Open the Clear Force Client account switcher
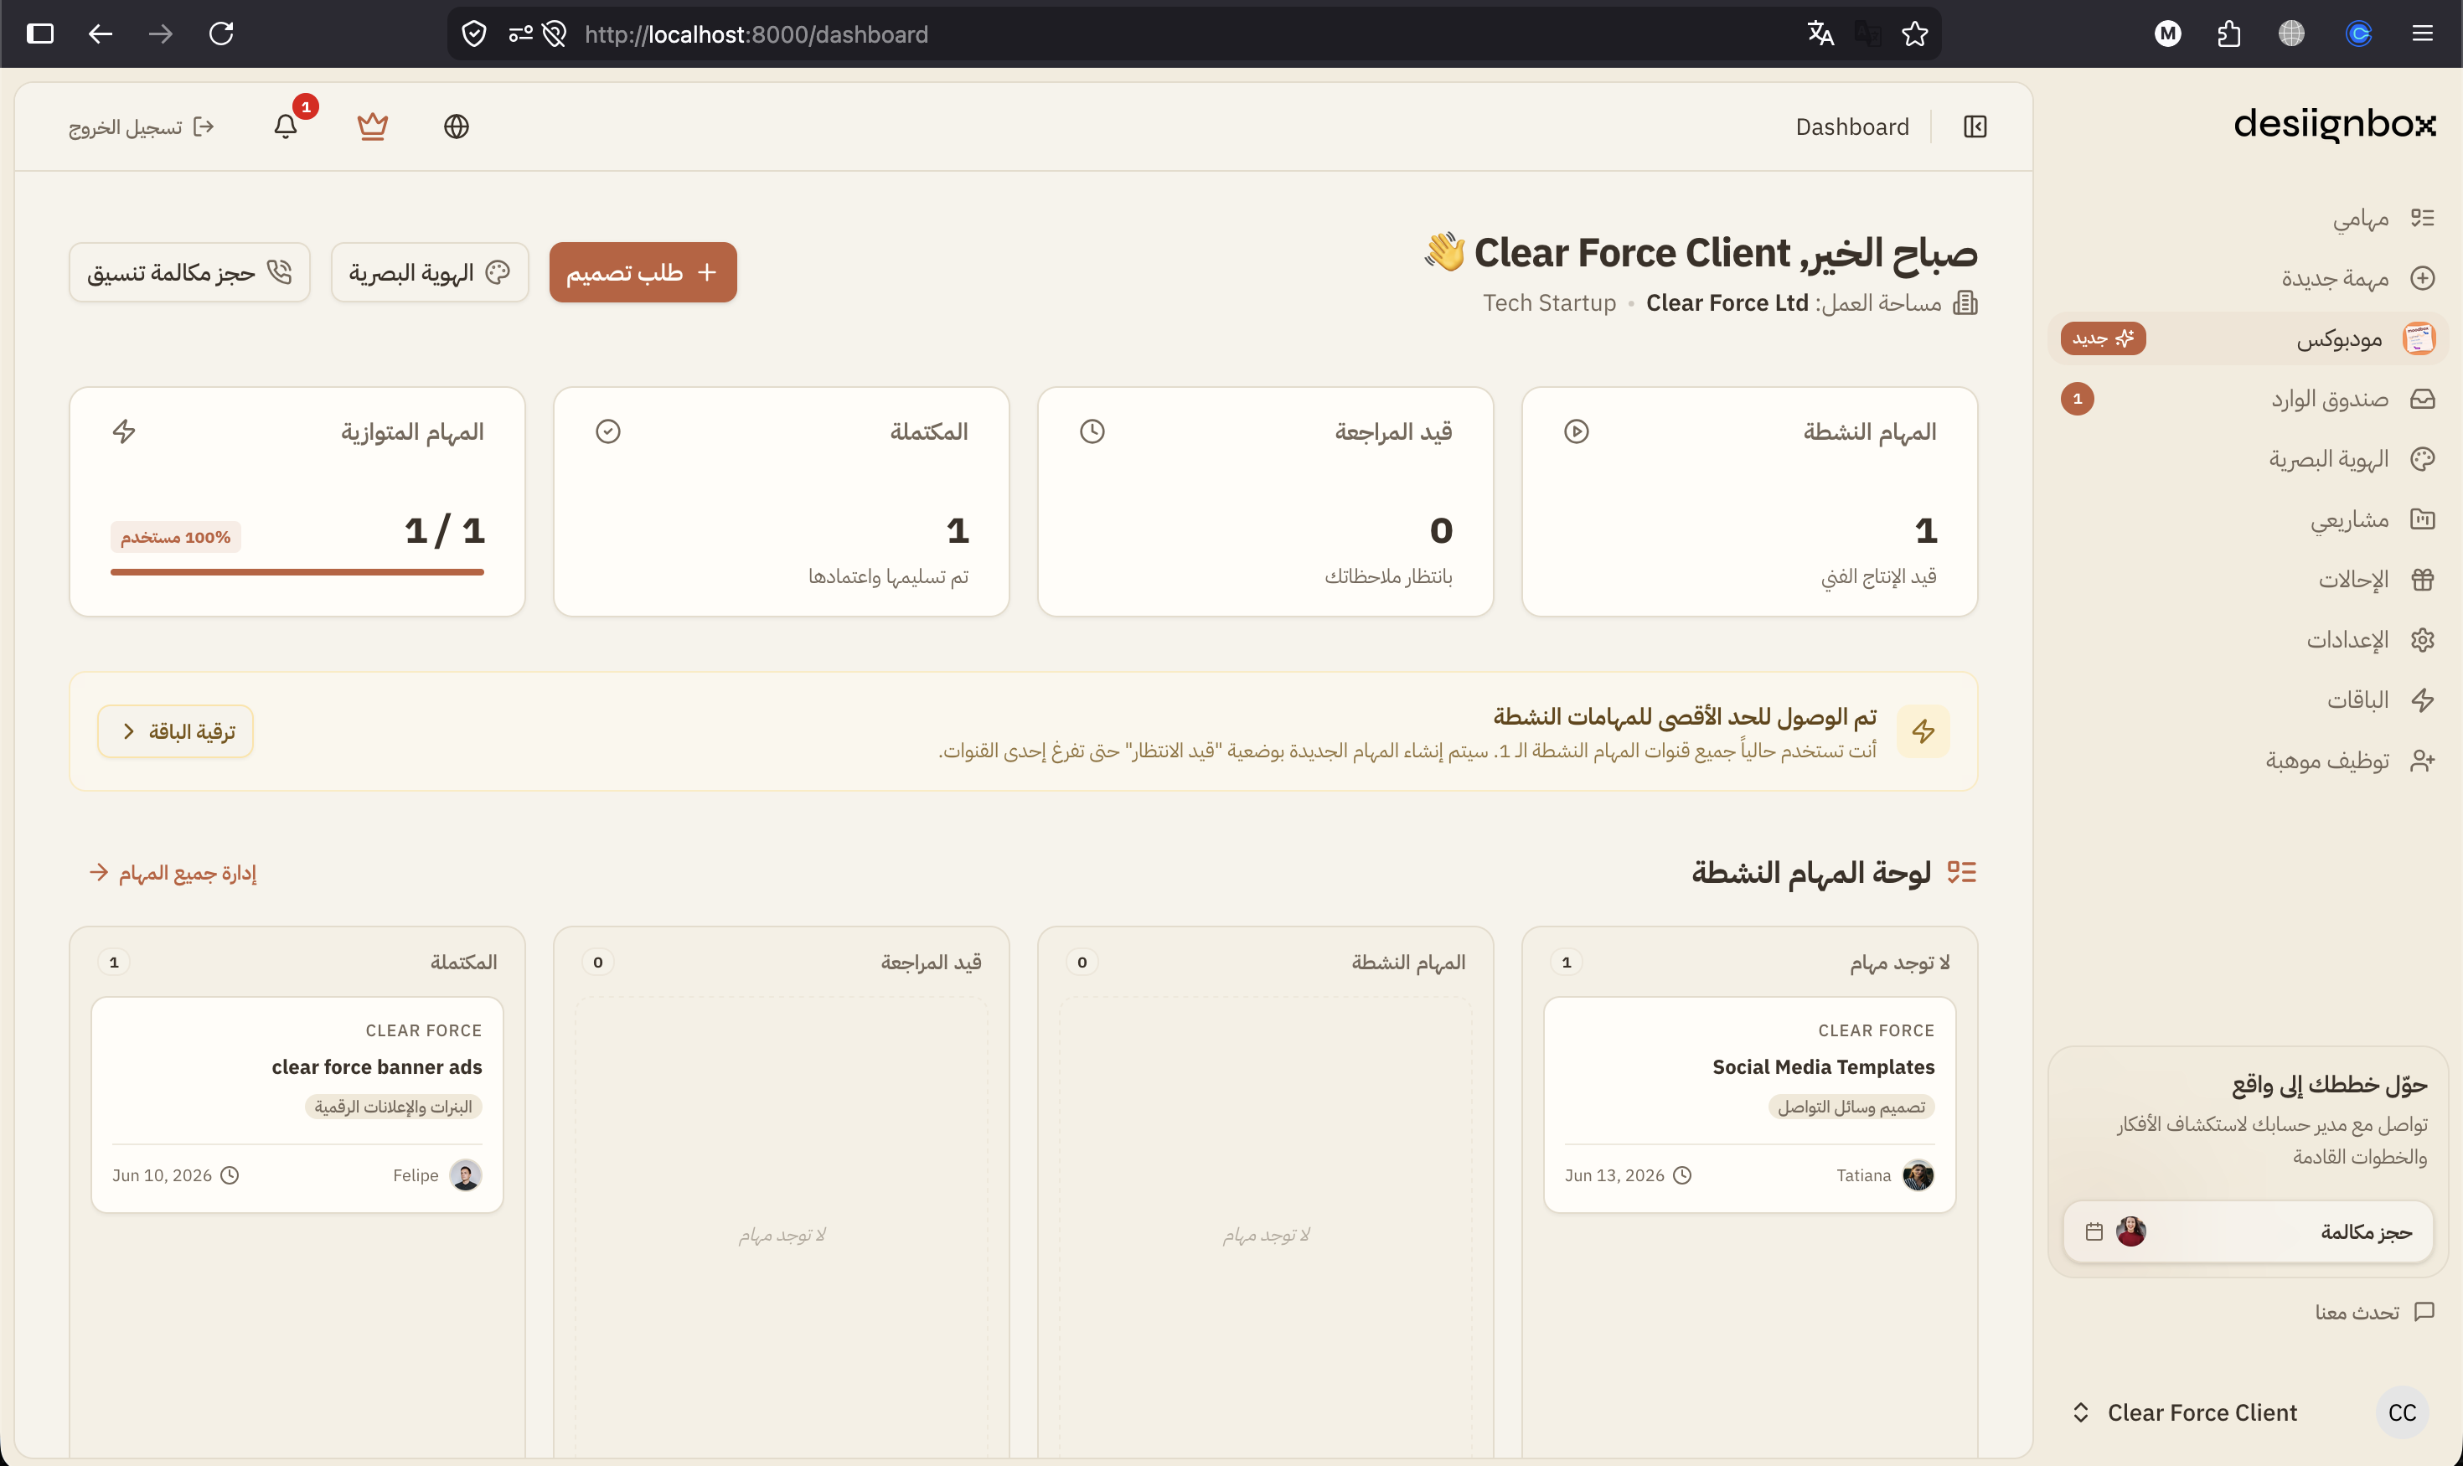The image size is (2463, 1466). click(2248, 1412)
